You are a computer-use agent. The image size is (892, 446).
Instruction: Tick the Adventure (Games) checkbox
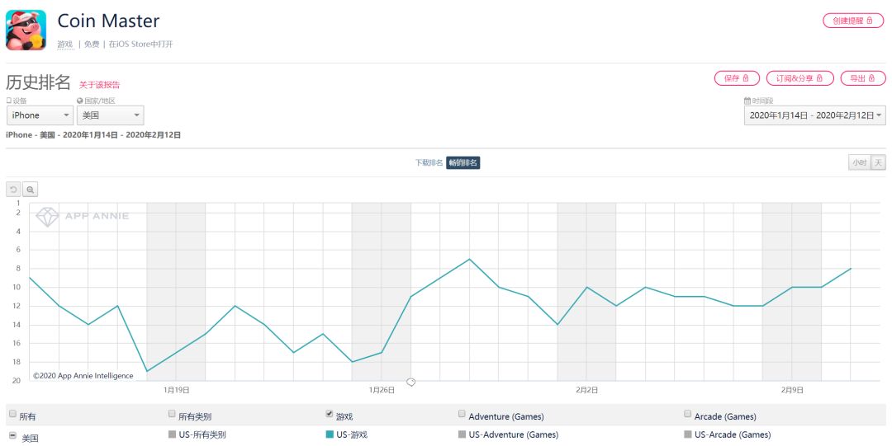coord(462,415)
